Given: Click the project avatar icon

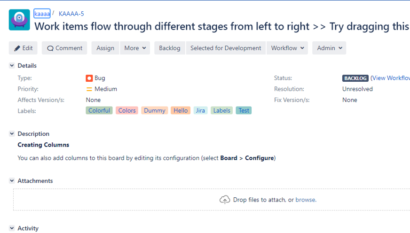Looking at the screenshot, I should [x=19, y=20].
